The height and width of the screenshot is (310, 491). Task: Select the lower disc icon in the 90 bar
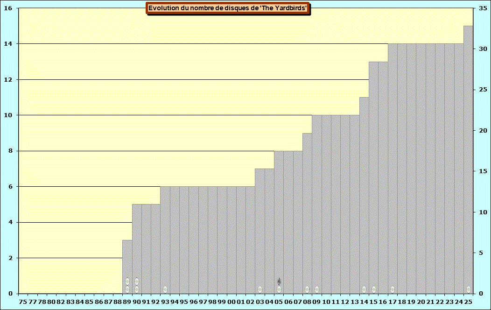[x=137, y=289]
